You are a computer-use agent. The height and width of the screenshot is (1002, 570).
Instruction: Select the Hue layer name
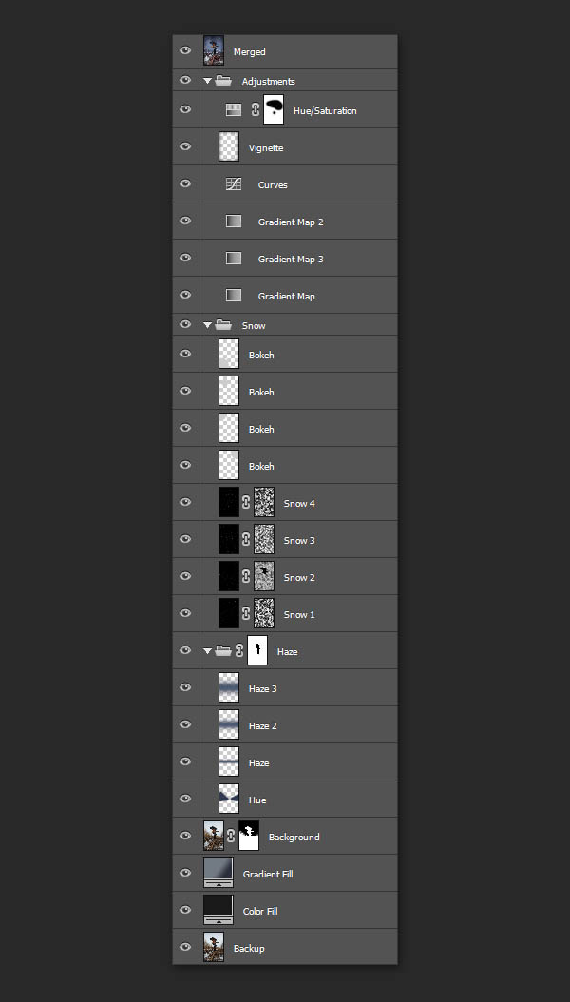coord(256,800)
